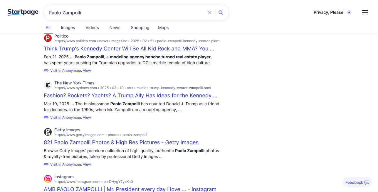The image size is (378, 192).
Task: Open the Shopping tab
Action: coord(140,28)
